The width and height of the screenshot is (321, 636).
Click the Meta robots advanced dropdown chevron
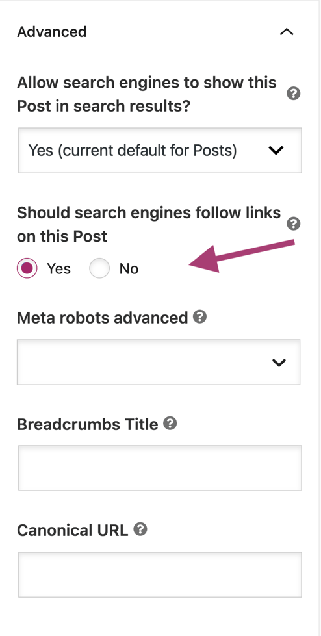[279, 363]
